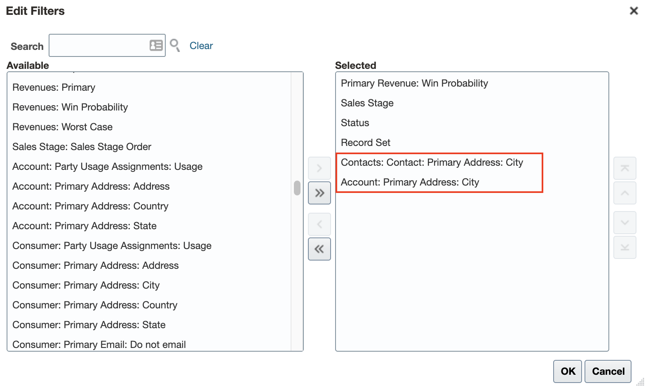The width and height of the screenshot is (648, 390).
Task: Click the single left arrow remove button
Action: (319, 224)
